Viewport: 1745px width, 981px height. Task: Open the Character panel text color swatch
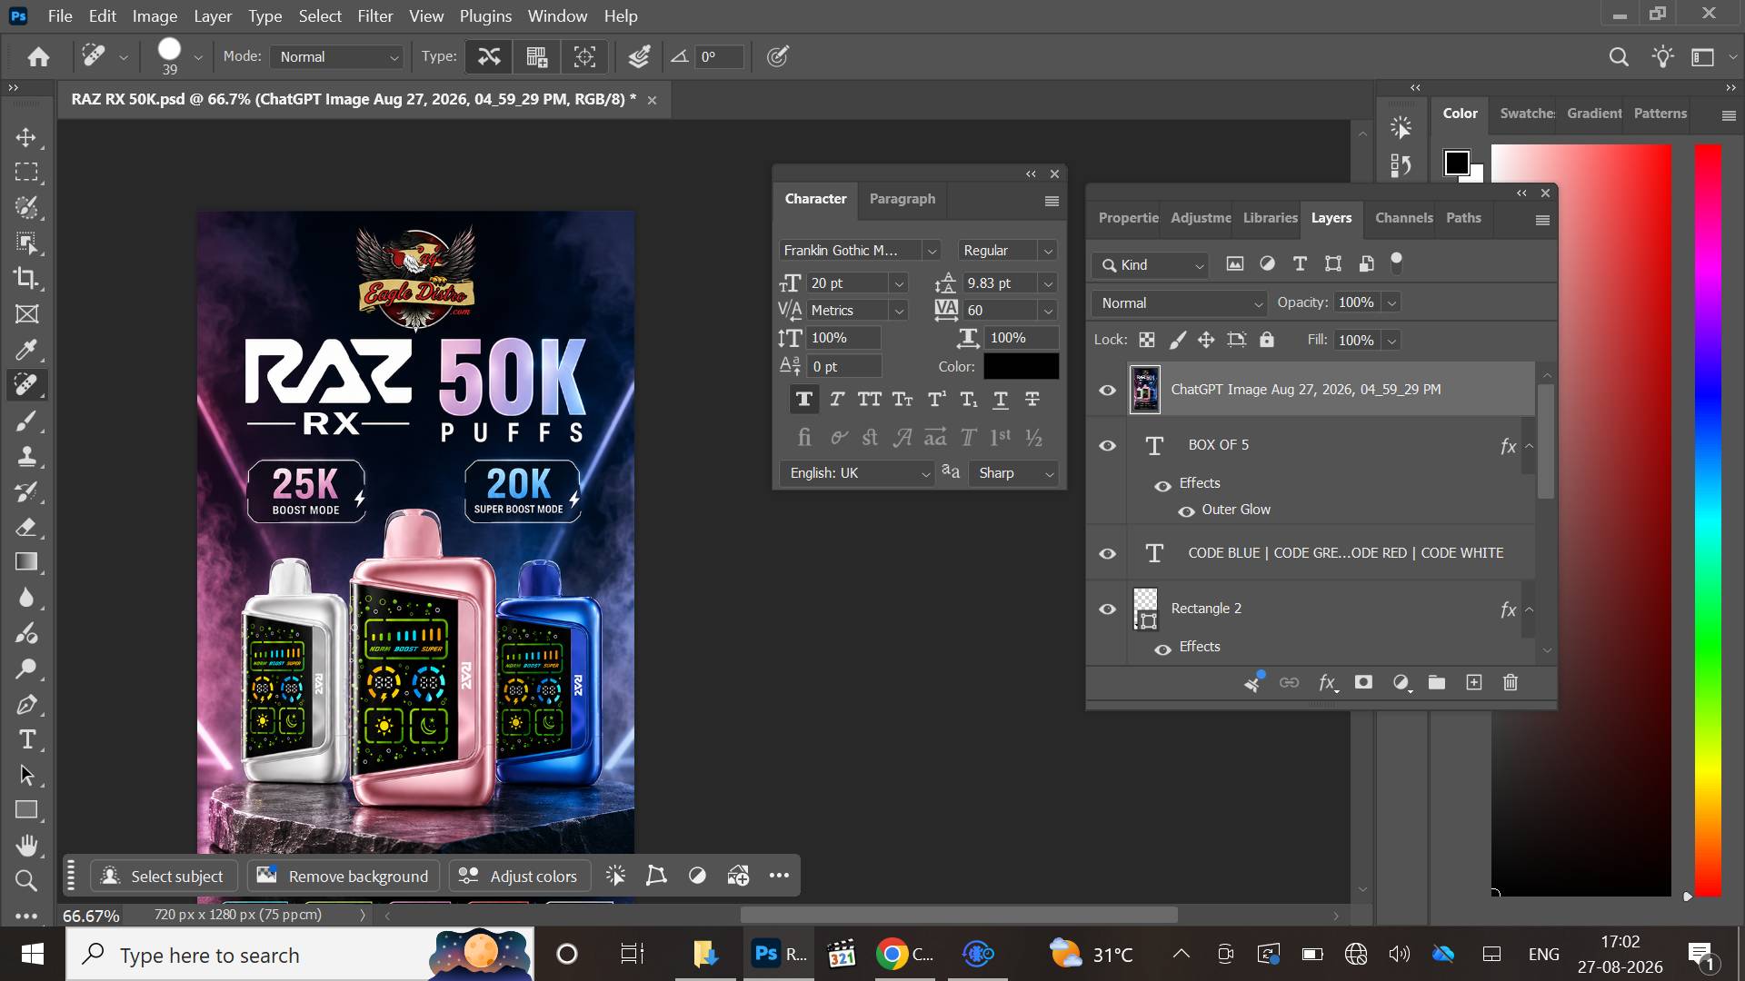coord(1022,366)
